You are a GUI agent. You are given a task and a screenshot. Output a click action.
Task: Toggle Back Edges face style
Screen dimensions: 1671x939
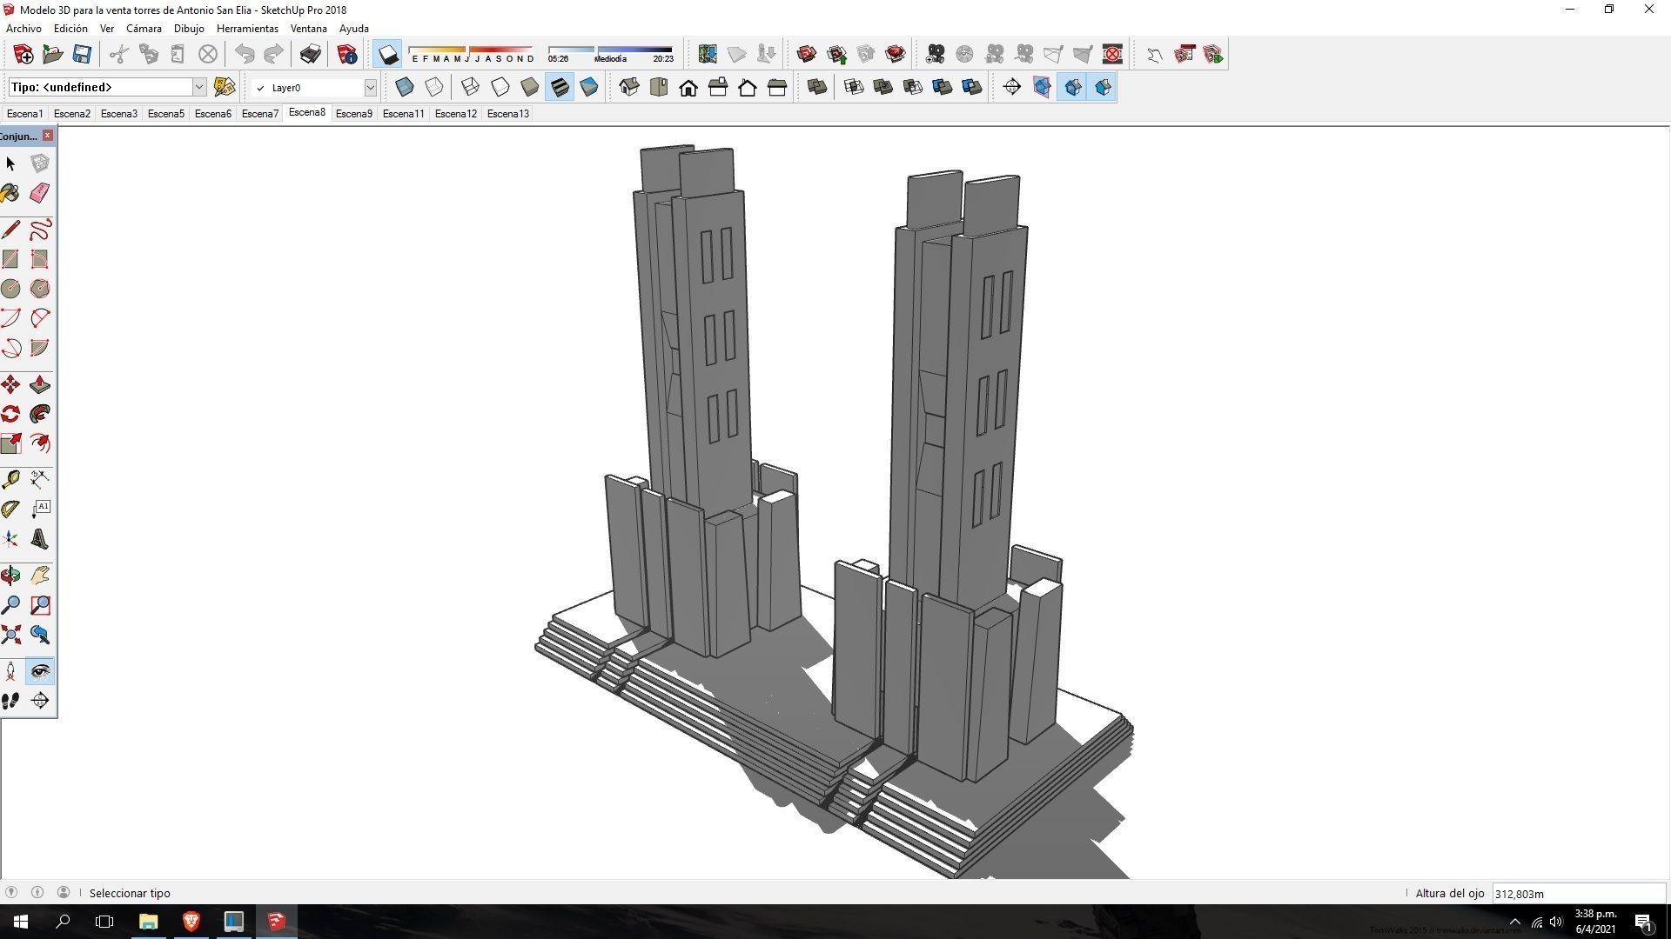[x=434, y=87]
